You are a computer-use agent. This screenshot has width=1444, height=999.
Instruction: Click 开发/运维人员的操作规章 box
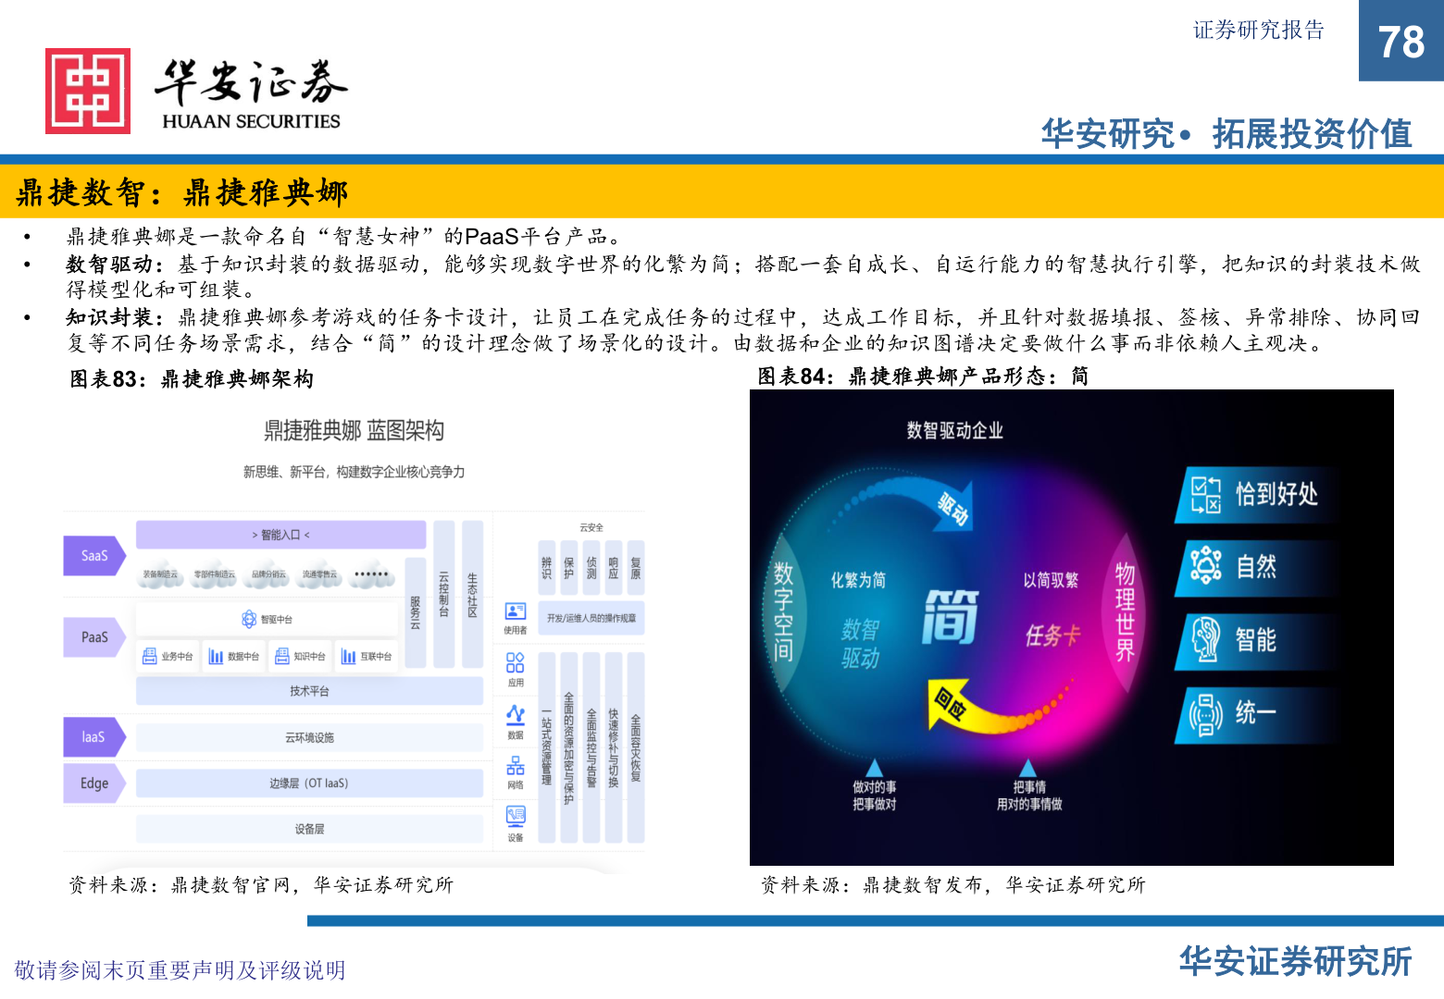pos(591,618)
